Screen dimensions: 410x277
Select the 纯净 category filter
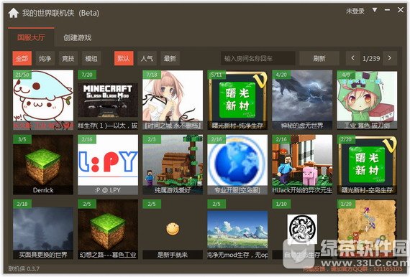point(45,58)
